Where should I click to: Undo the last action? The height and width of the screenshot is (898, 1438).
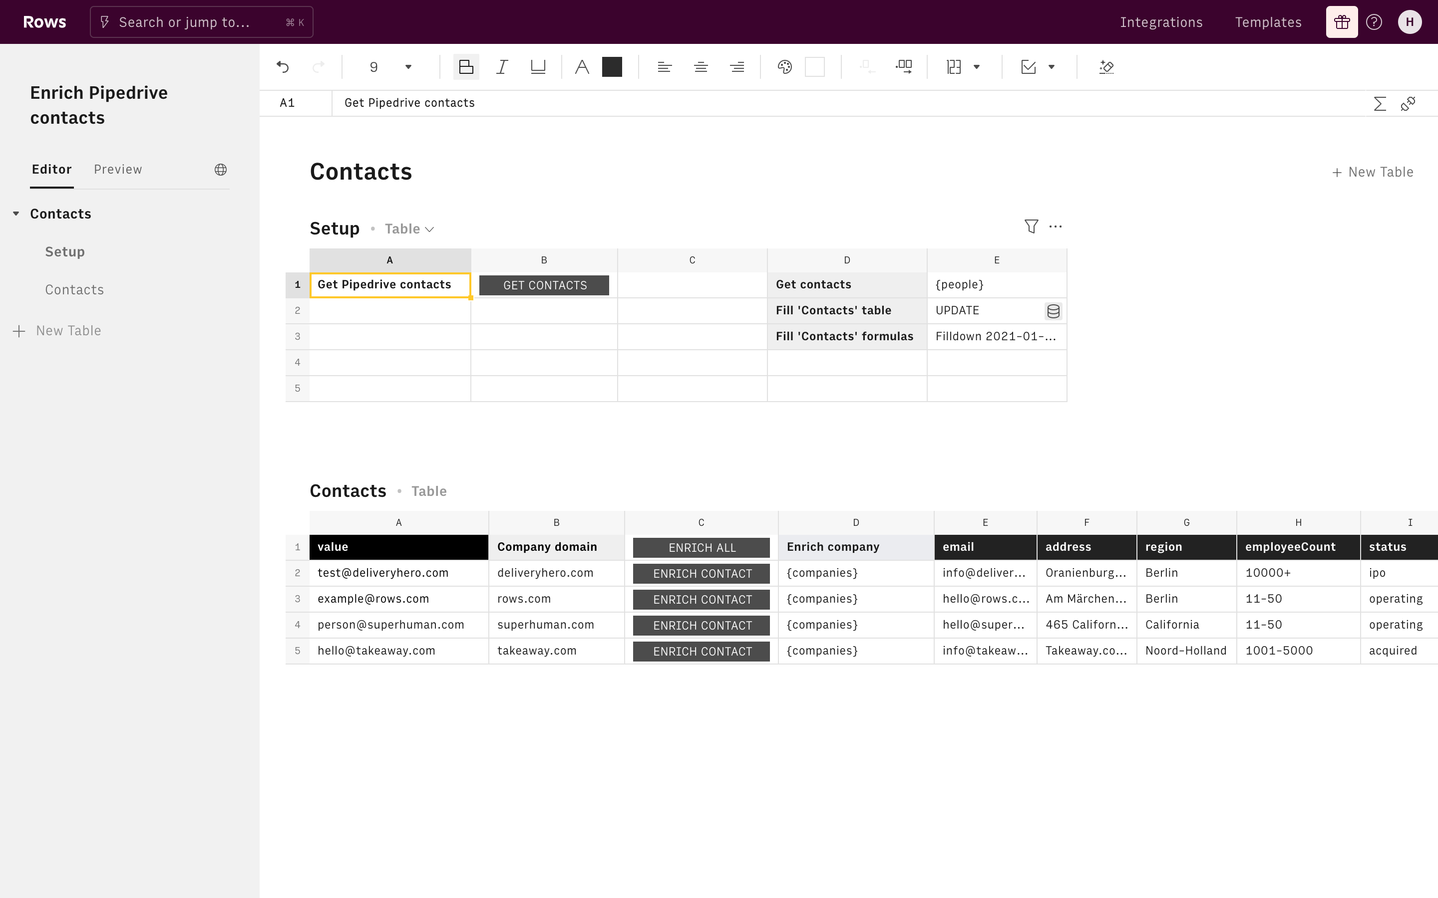(x=283, y=67)
